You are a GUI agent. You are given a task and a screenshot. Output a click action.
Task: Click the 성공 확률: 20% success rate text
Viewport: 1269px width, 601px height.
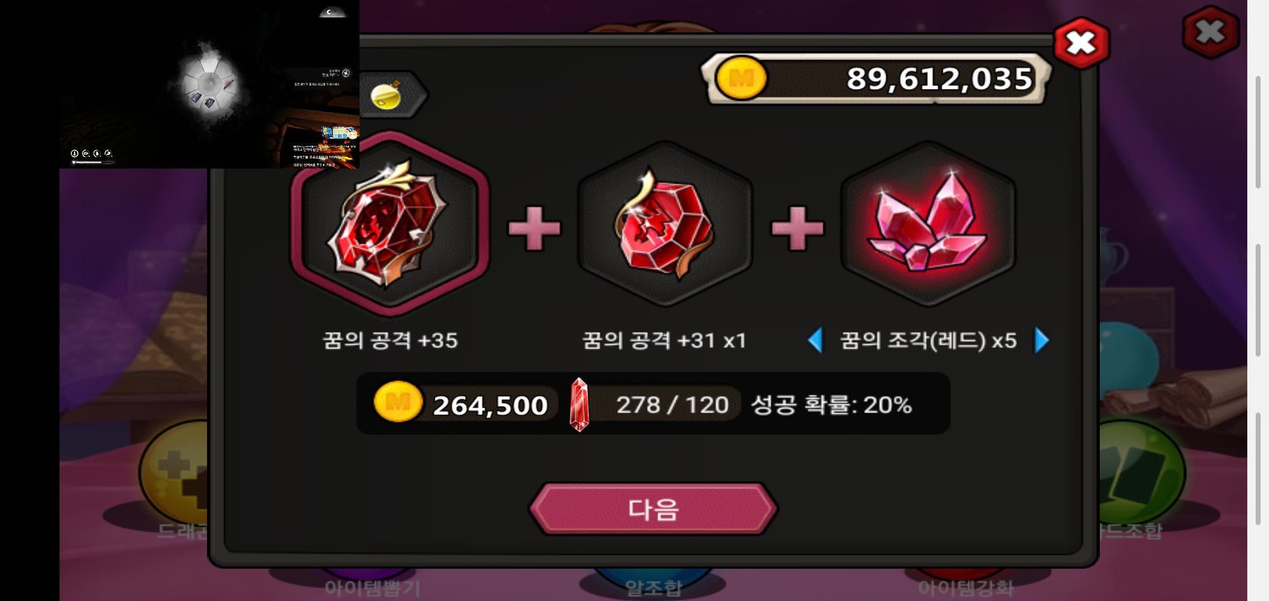coord(831,405)
